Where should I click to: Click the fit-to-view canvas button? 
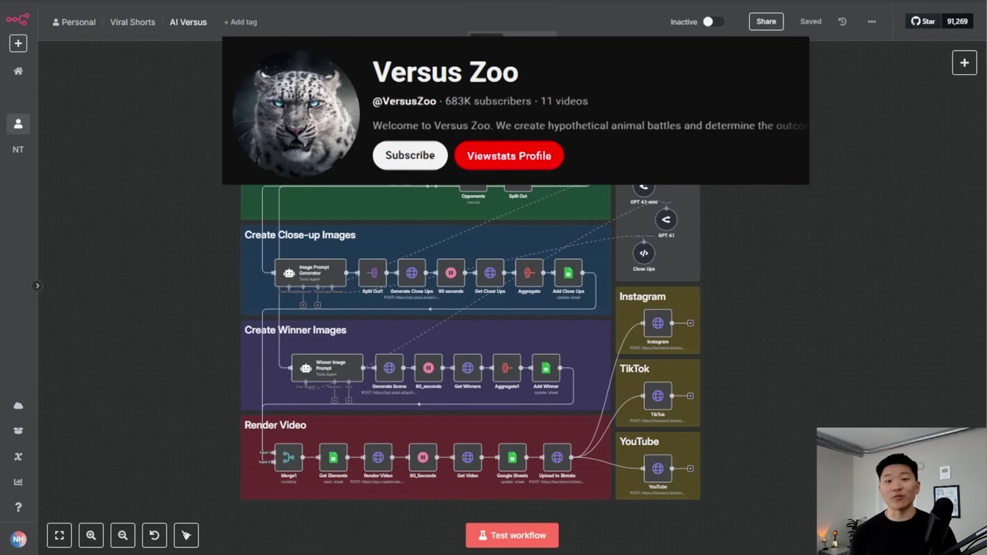pos(59,535)
